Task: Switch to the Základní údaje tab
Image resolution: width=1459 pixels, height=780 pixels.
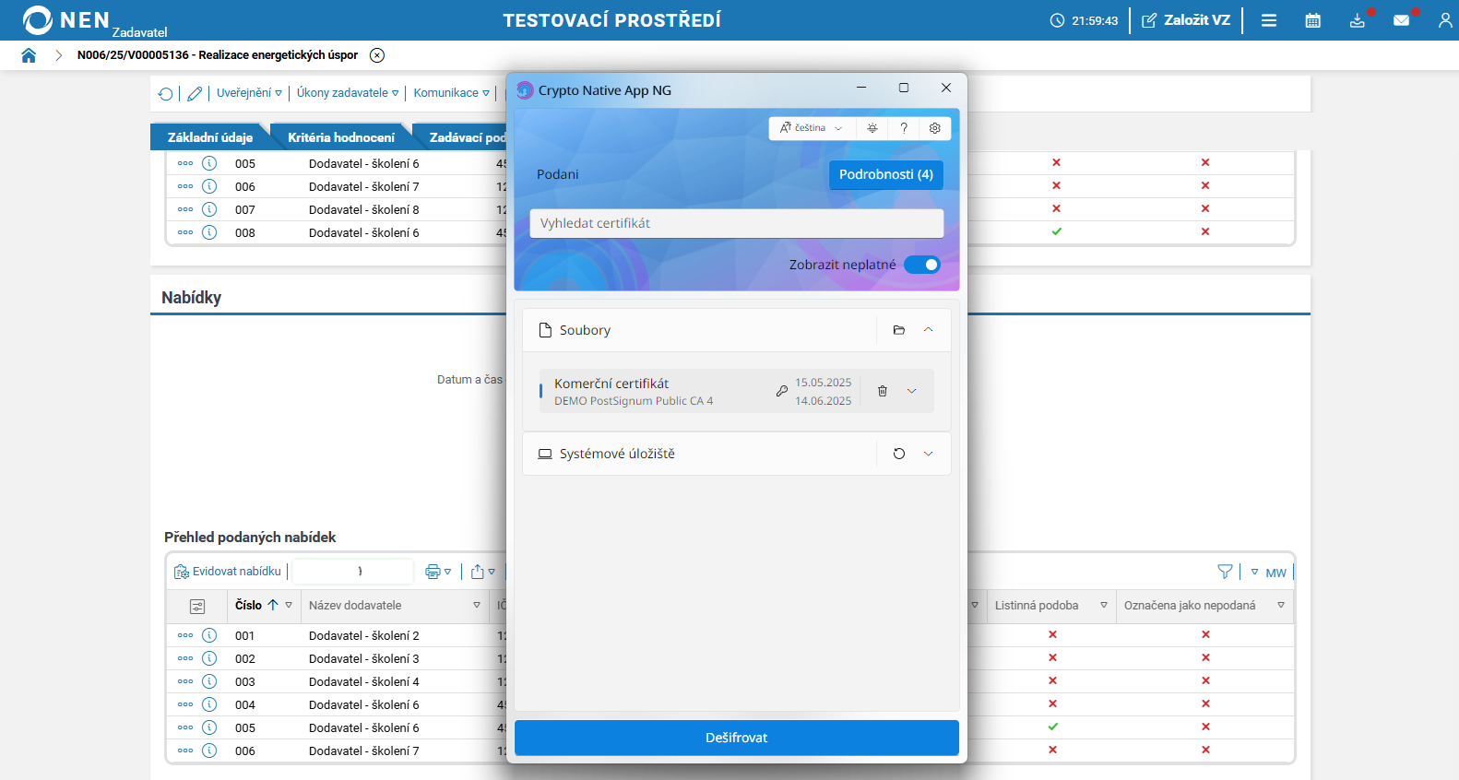Action: point(210,137)
